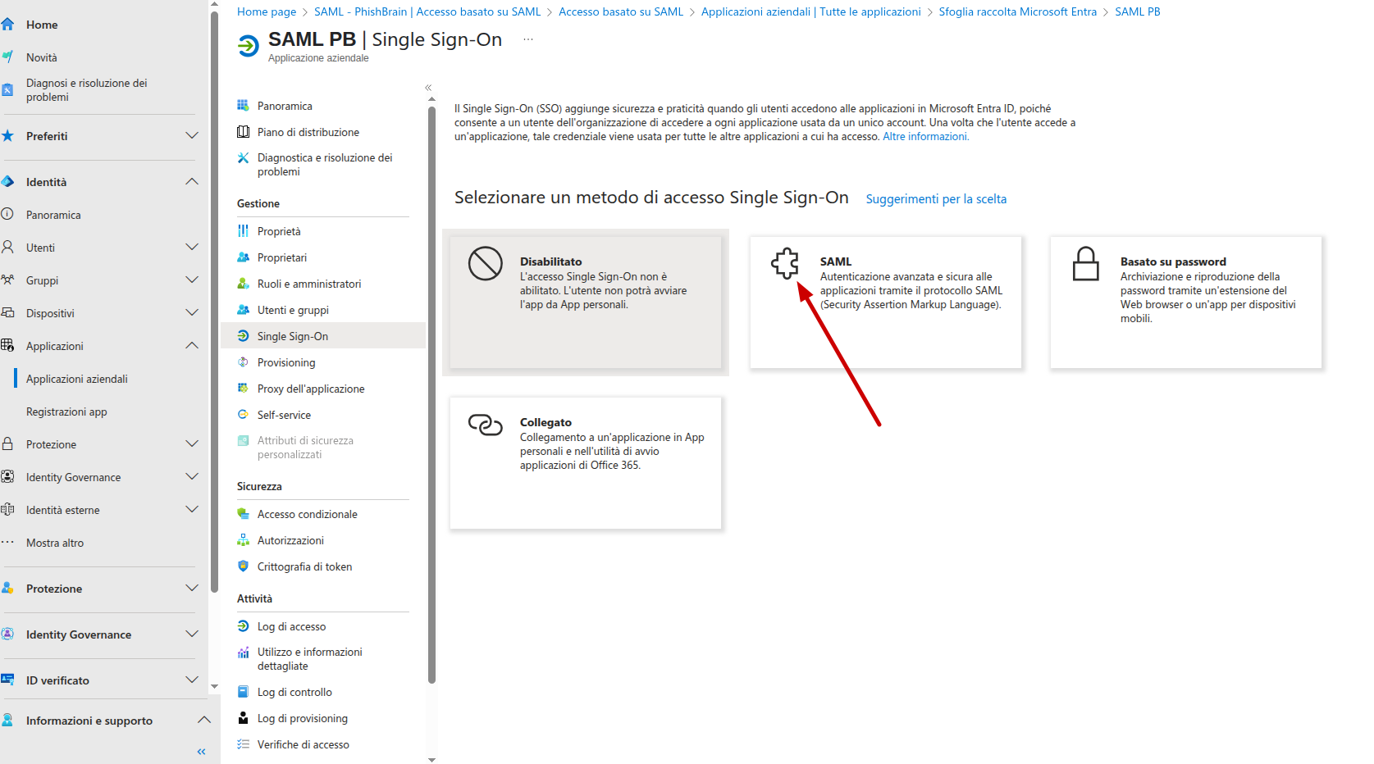Expand the Utenti submenu chevron
The image size is (1374, 764).
(192, 248)
